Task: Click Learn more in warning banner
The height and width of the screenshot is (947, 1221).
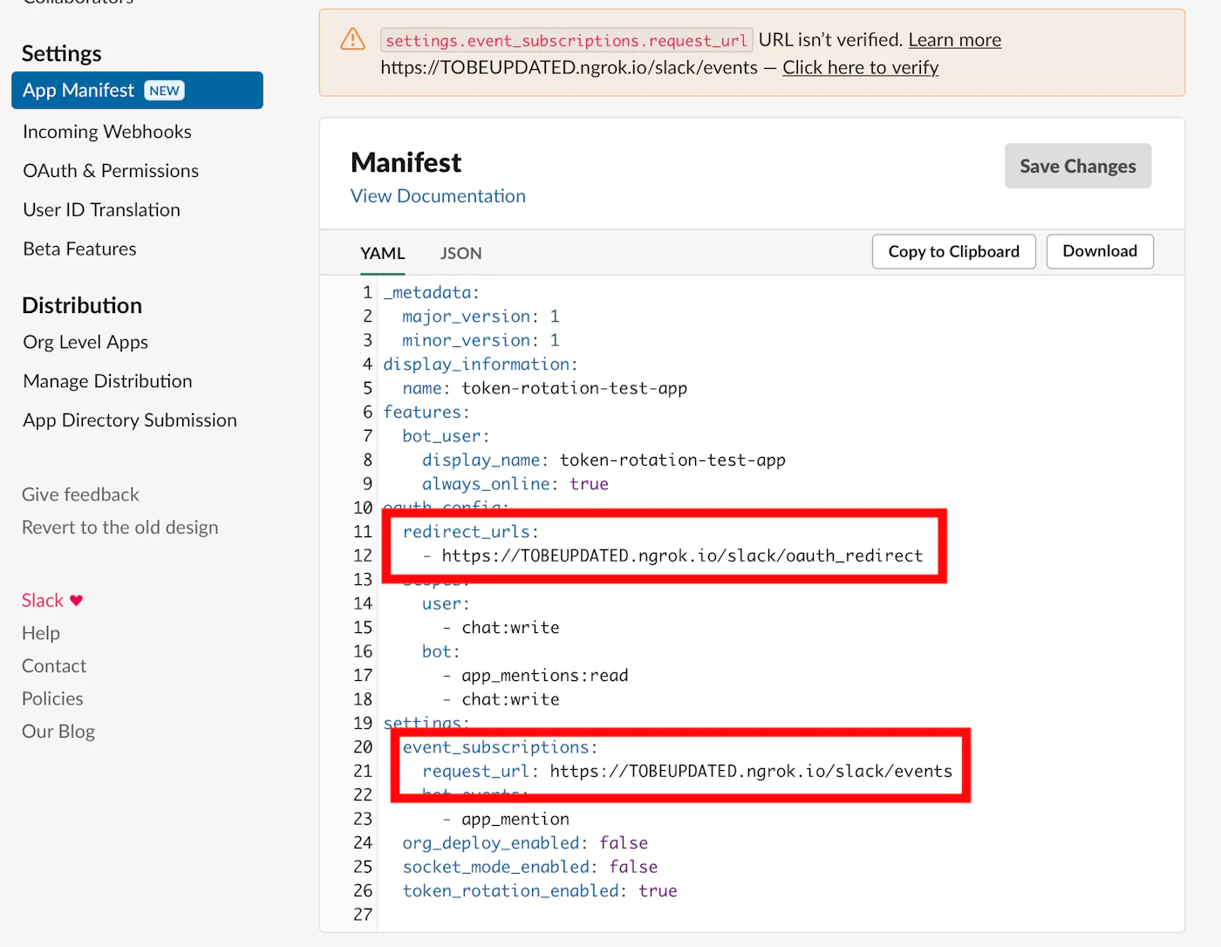Action: click(955, 40)
